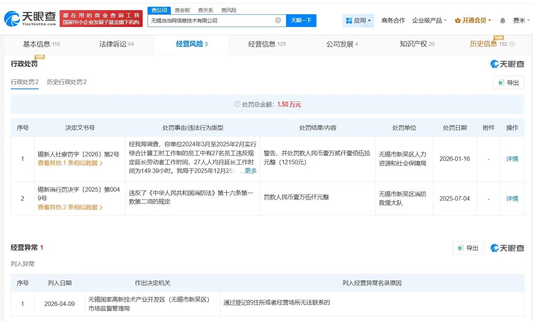
Task: Open 查看其他 2 条相相似数据 link
Action: pyautogui.click(x=70, y=207)
